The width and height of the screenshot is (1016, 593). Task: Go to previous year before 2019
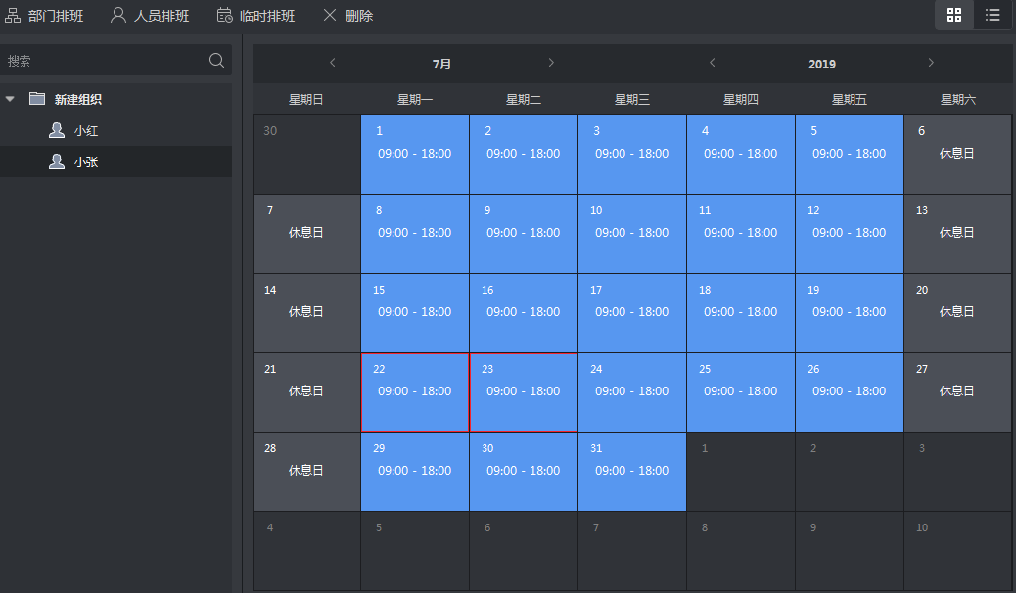(712, 64)
